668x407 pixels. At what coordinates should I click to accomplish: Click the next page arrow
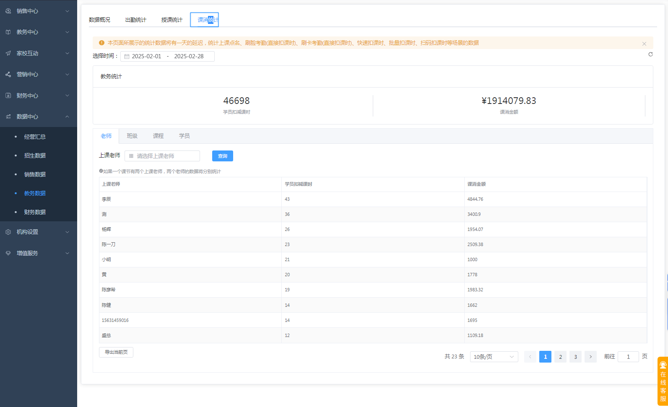click(590, 357)
